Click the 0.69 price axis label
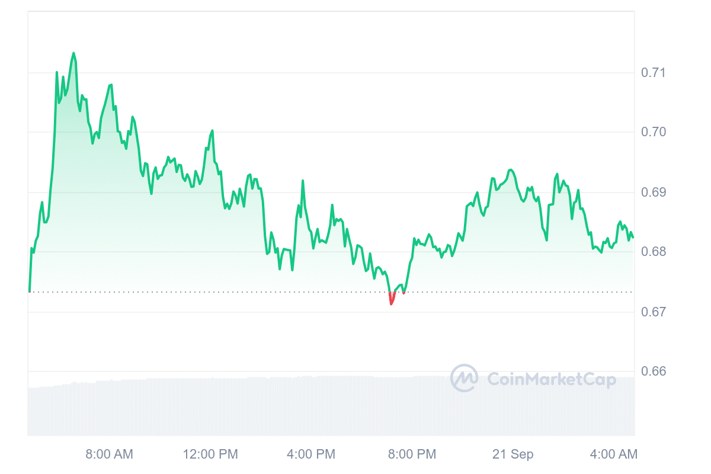The height and width of the screenshot is (474, 711). tap(654, 193)
